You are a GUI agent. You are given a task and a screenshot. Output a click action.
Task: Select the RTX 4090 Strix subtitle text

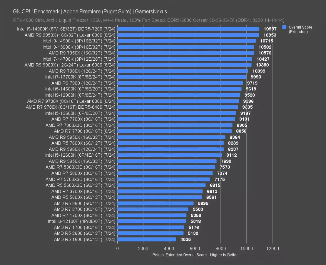click(148, 20)
